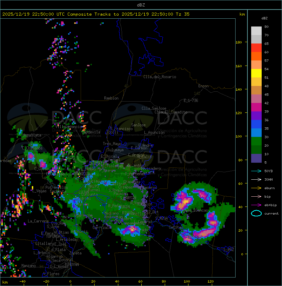Click the 'E_1-736' map label
This screenshot has width=282, height=286.
191,101
